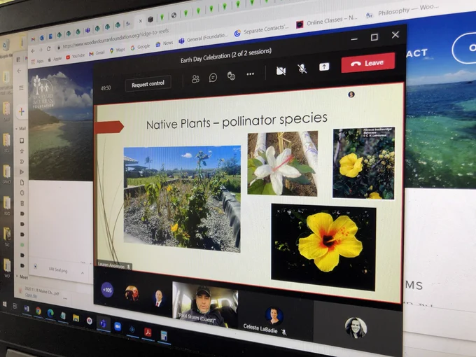Click the Request control button
Image resolution: width=476 pixels, height=357 pixels.
(x=148, y=84)
